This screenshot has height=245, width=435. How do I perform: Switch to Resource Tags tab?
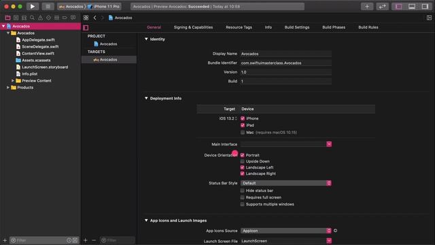(239, 27)
